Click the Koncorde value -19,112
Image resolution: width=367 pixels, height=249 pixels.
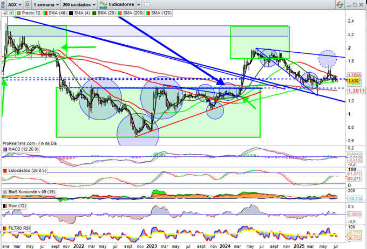tap(355, 198)
